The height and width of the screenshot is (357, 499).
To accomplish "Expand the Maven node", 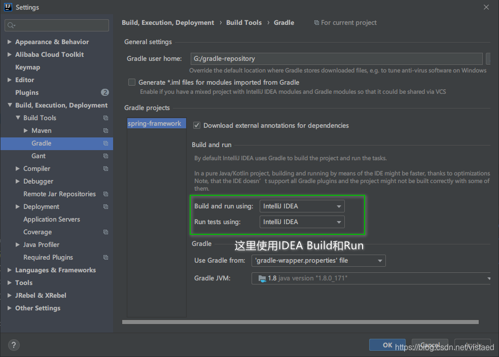I will (26, 130).
